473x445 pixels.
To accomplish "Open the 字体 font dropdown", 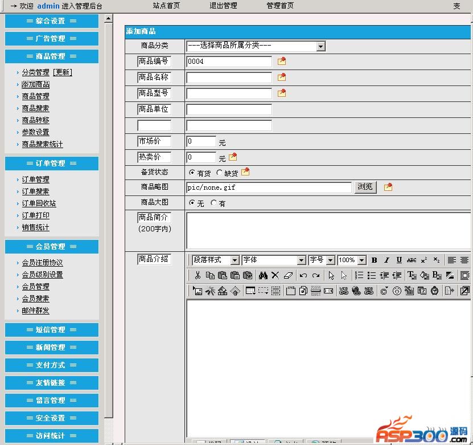I will tap(274, 260).
